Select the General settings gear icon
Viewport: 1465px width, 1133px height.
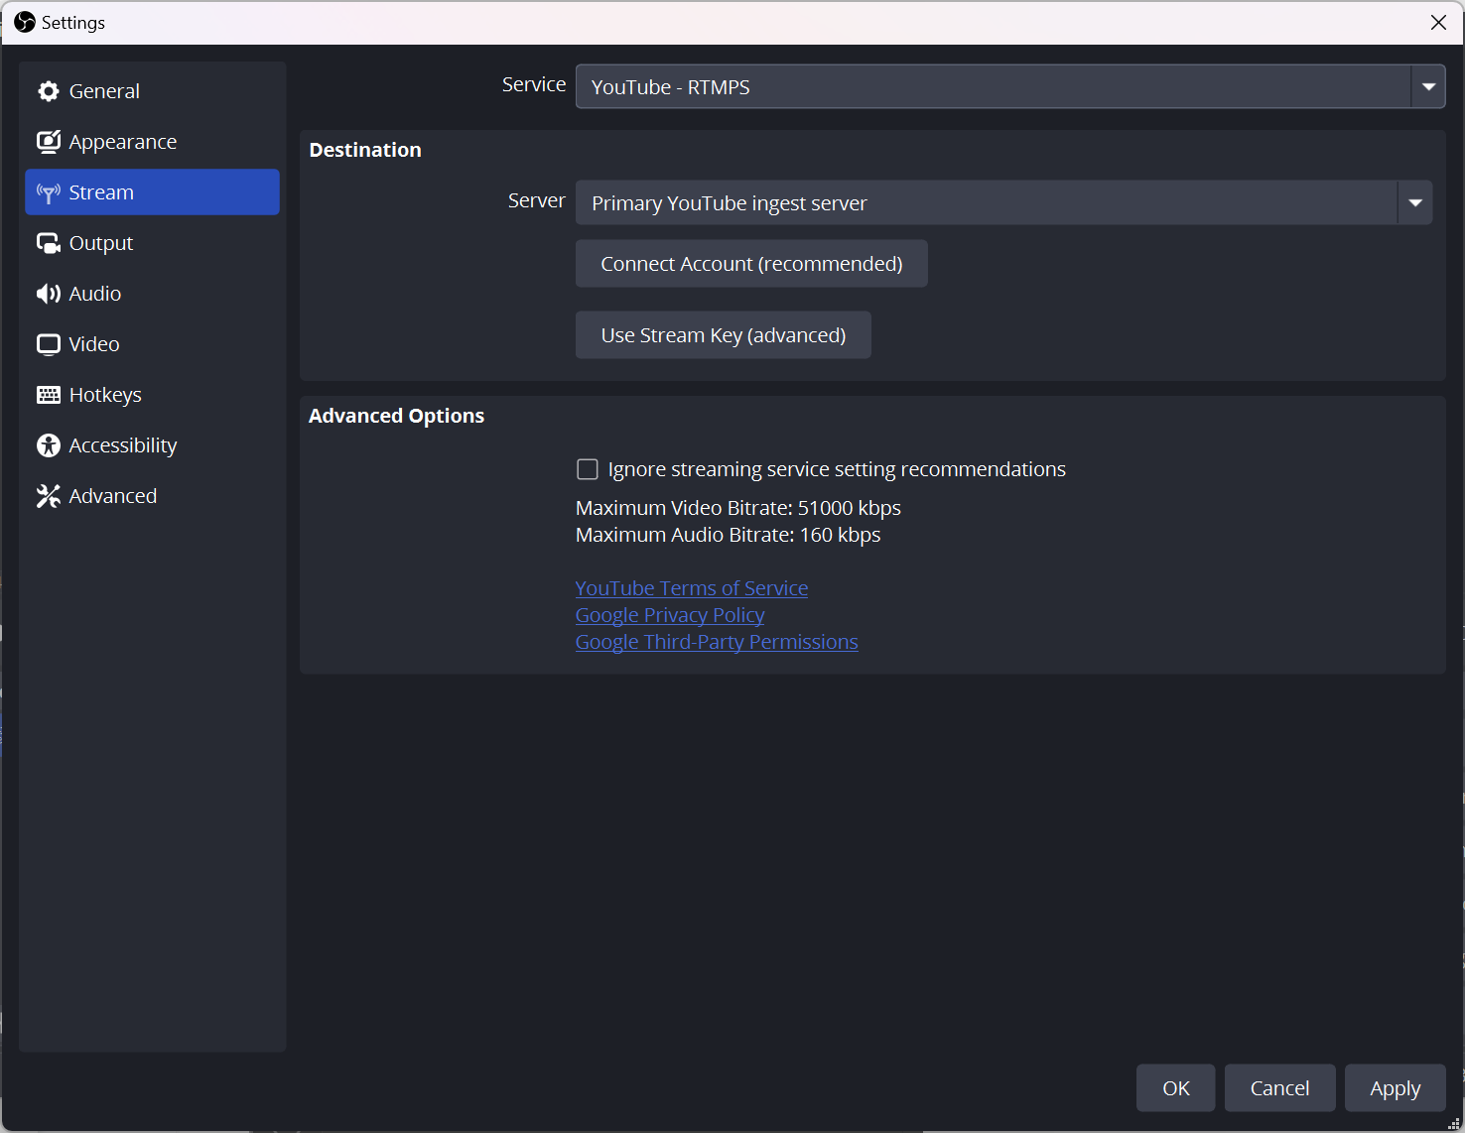[x=48, y=90]
